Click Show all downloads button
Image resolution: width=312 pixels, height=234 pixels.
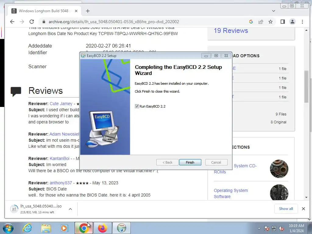pyautogui.click(x=286, y=209)
